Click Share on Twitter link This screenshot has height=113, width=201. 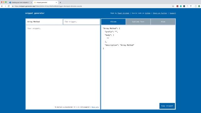click(160, 13)
